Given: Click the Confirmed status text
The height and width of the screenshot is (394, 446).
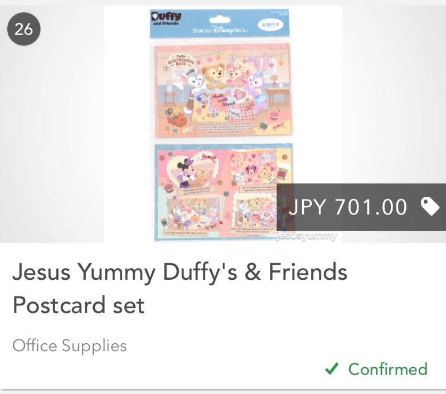Looking at the screenshot, I should coord(388,369).
